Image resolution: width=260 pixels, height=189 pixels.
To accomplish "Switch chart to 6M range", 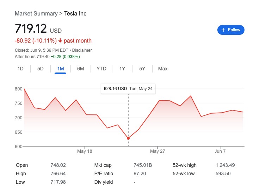I will [81, 69].
